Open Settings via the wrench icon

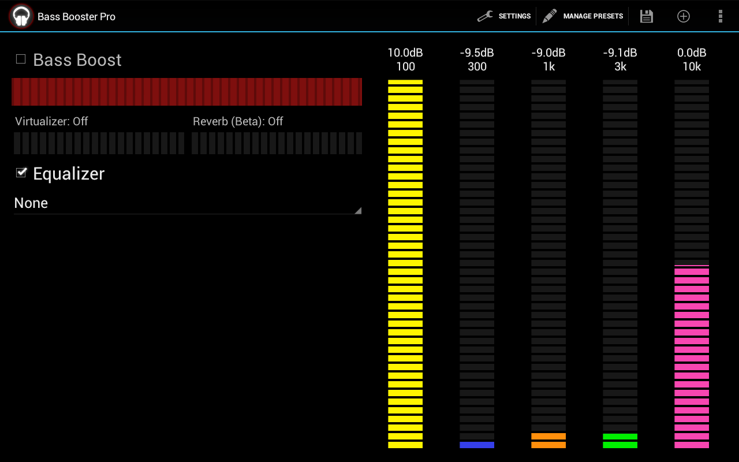[485, 16]
